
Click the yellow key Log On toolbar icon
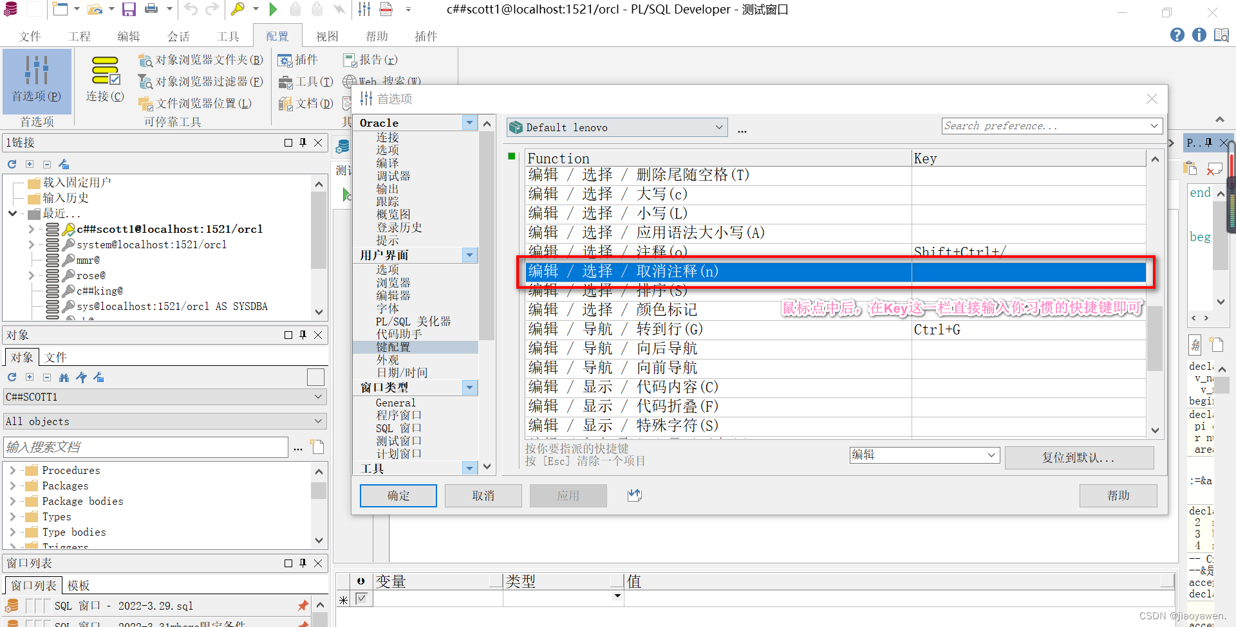point(238,9)
